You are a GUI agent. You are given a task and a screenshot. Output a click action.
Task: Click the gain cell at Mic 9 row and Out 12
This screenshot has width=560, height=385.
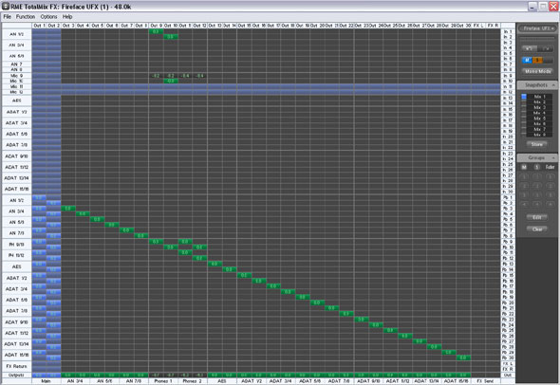point(200,76)
